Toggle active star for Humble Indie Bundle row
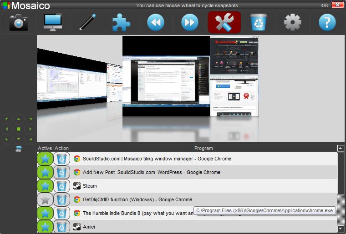The width and height of the screenshot is (346, 234). [x=45, y=213]
